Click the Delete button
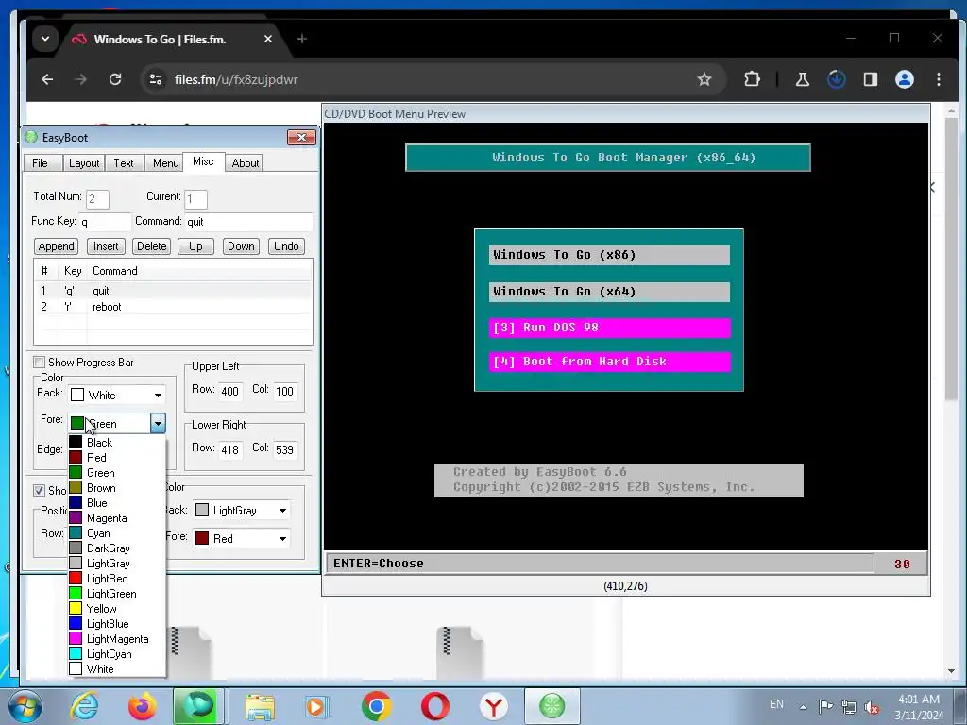Screen dimensions: 967x725 pos(152,246)
